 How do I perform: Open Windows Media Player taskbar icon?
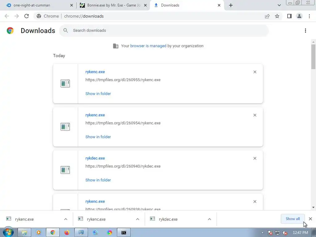point(39,233)
